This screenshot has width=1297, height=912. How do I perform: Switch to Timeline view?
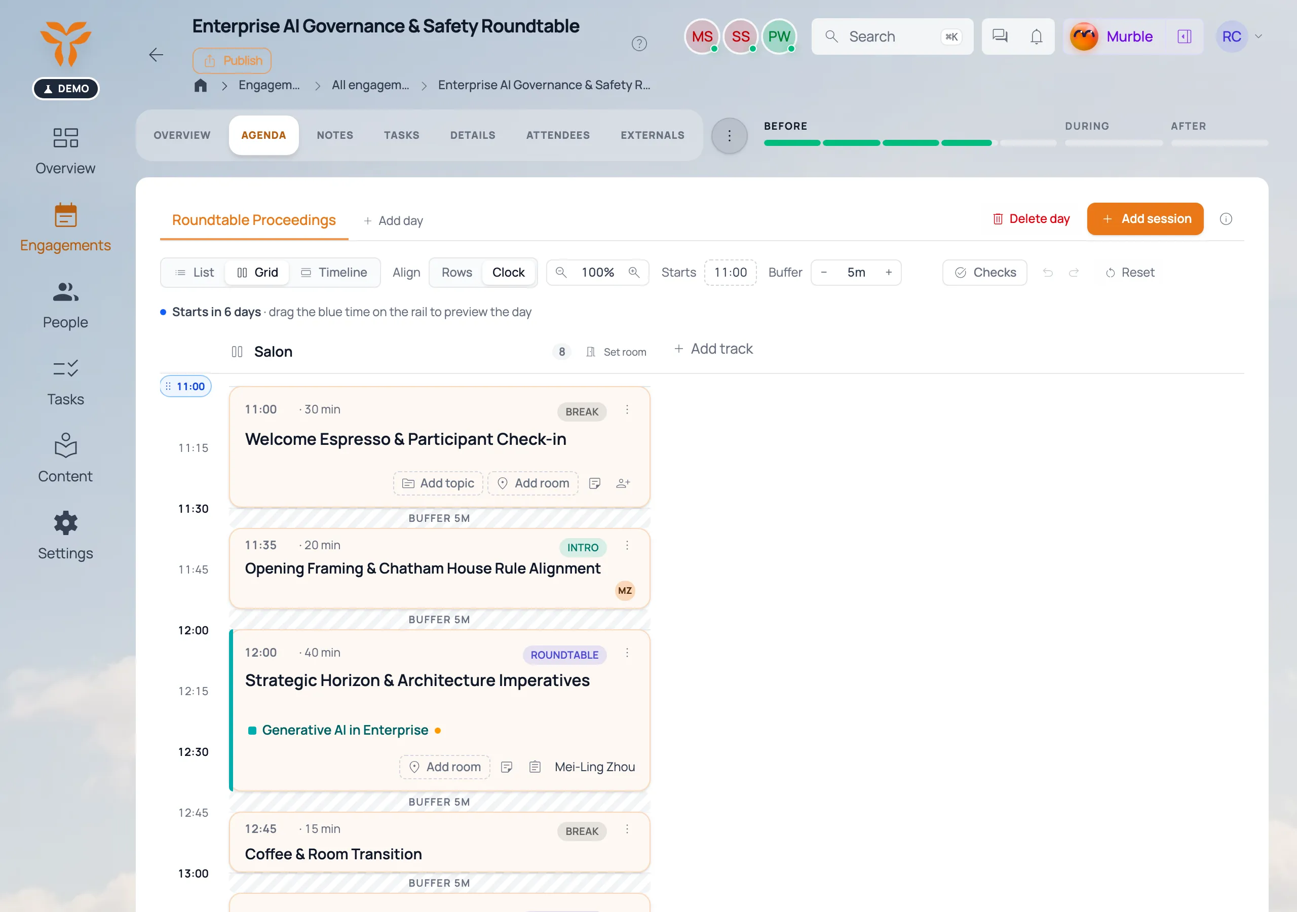334,273
